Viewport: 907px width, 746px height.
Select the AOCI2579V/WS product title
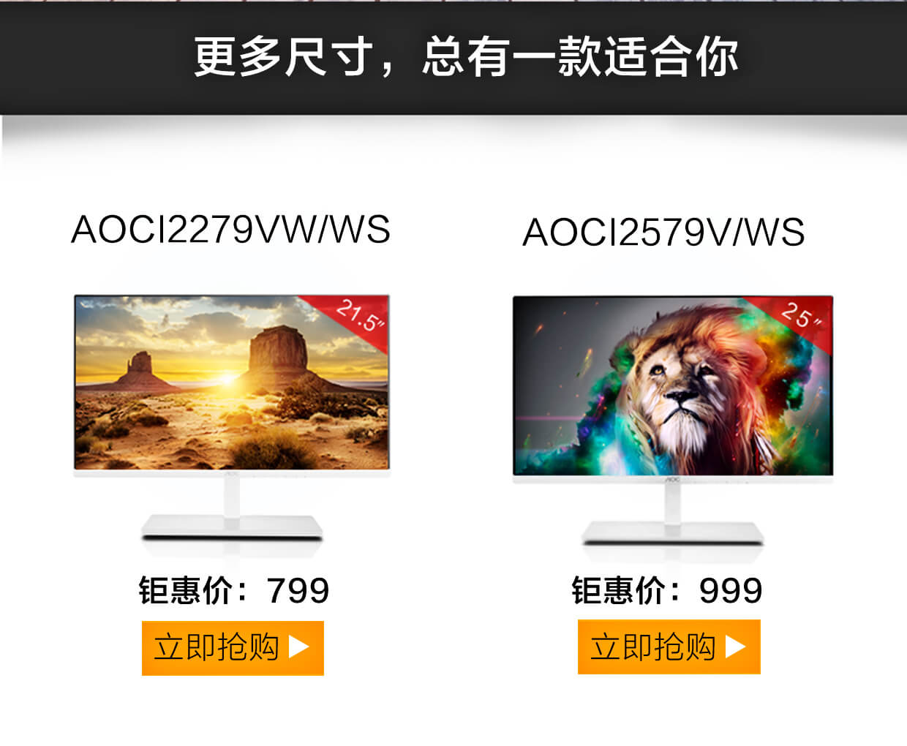click(x=663, y=233)
